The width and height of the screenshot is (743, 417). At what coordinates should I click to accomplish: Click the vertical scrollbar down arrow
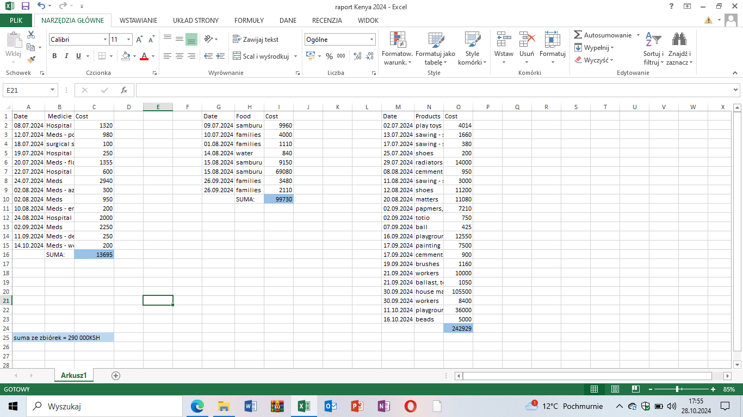pos(738,364)
